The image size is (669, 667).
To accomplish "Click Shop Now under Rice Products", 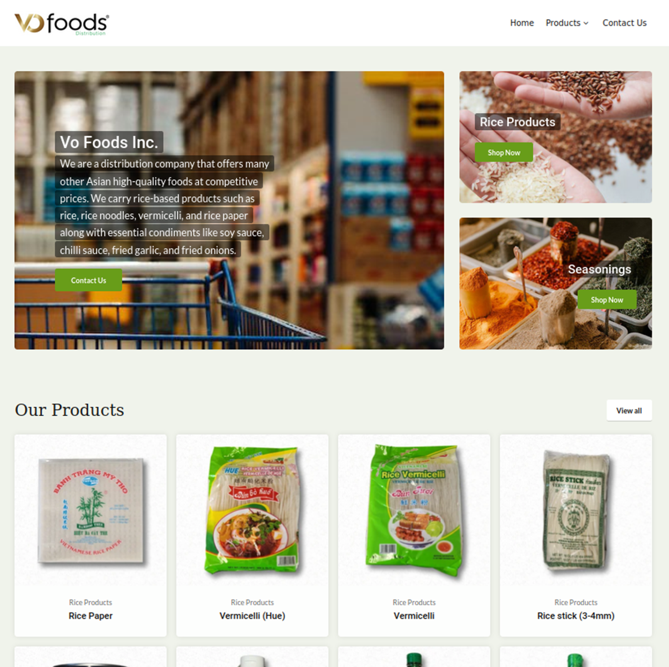I will tap(504, 152).
